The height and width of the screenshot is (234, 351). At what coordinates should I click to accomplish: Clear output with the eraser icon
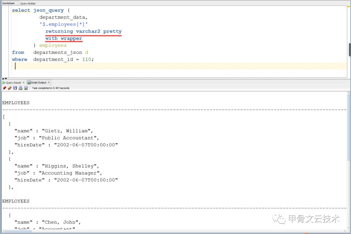[x=10, y=88]
